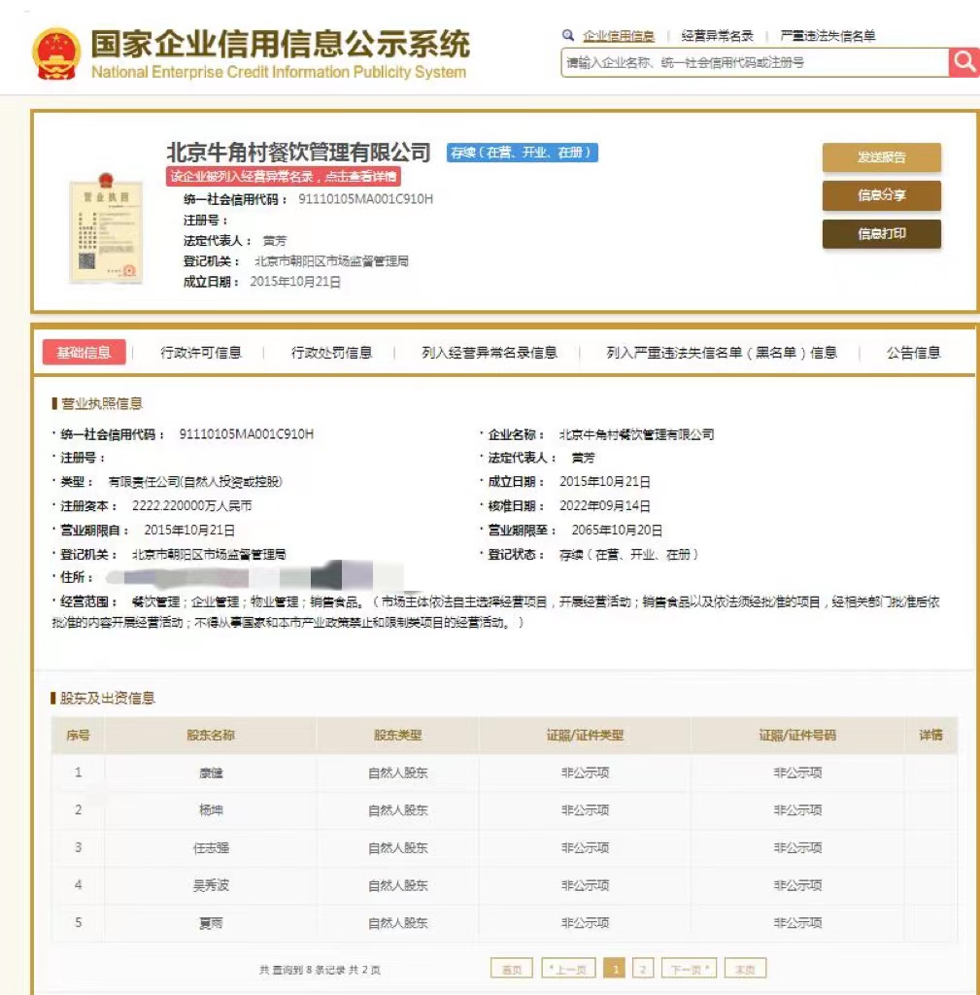980x995 pixels.
Task: Click 自然人股东 in shareholder row 3
Action: click(397, 847)
